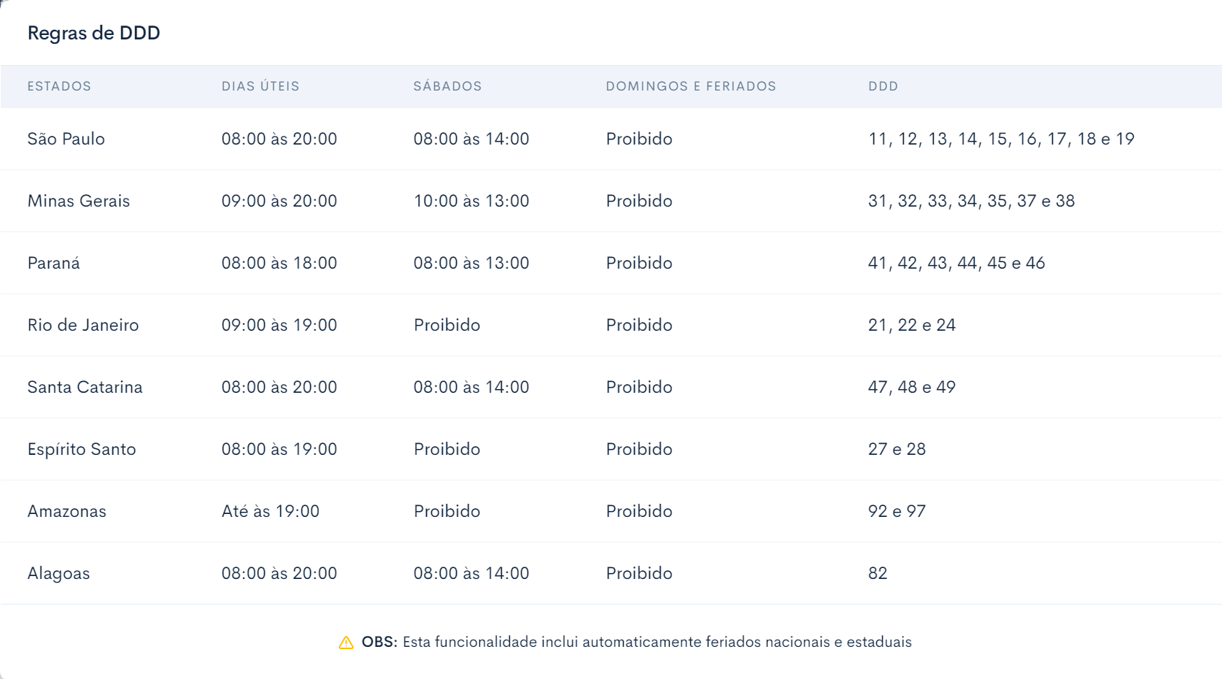Click the yellow warning triangle icon

pyautogui.click(x=346, y=642)
